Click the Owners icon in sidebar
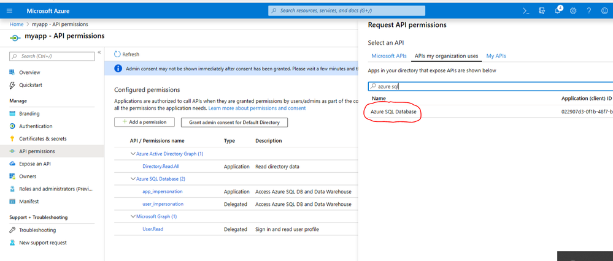This screenshot has width=613, height=261. point(12,176)
